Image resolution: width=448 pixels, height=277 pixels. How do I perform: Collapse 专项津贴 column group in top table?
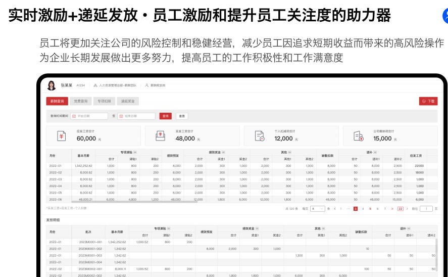pyautogui.click(x=135, y=152)
